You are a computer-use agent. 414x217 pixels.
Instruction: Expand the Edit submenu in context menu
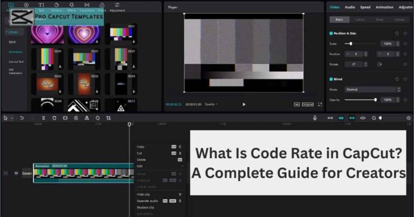160,166
